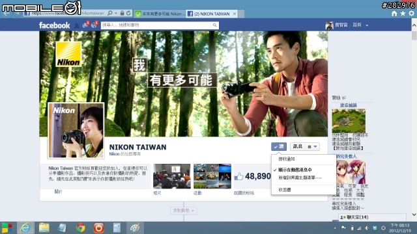Click the browser URL address field
Viewport: 417px width, 234px height.
(x=65, y=13)
